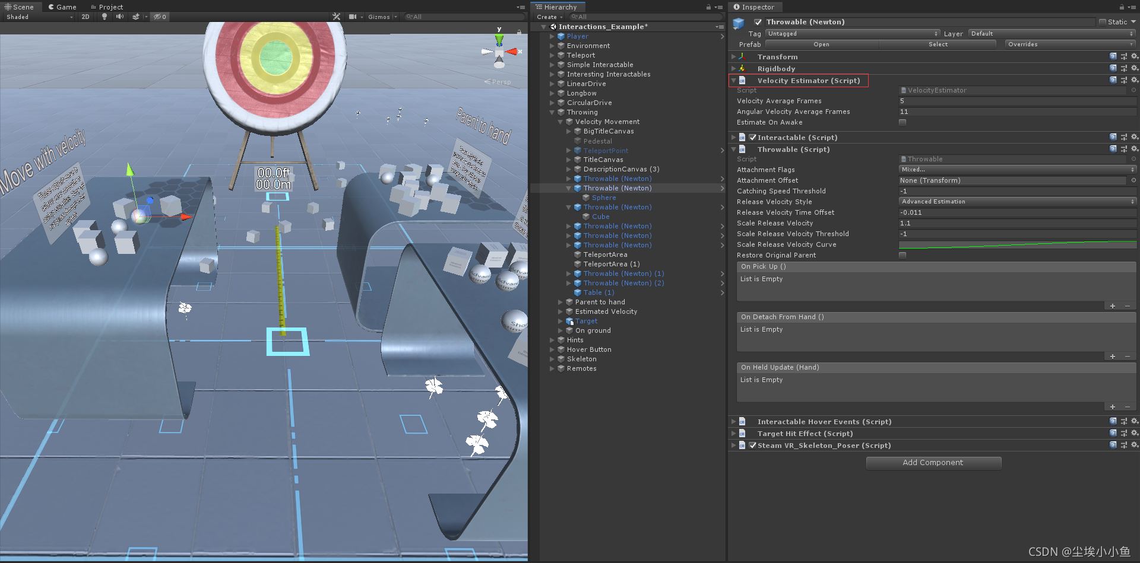Expand the Rigidbody component

tap(734, 68)
